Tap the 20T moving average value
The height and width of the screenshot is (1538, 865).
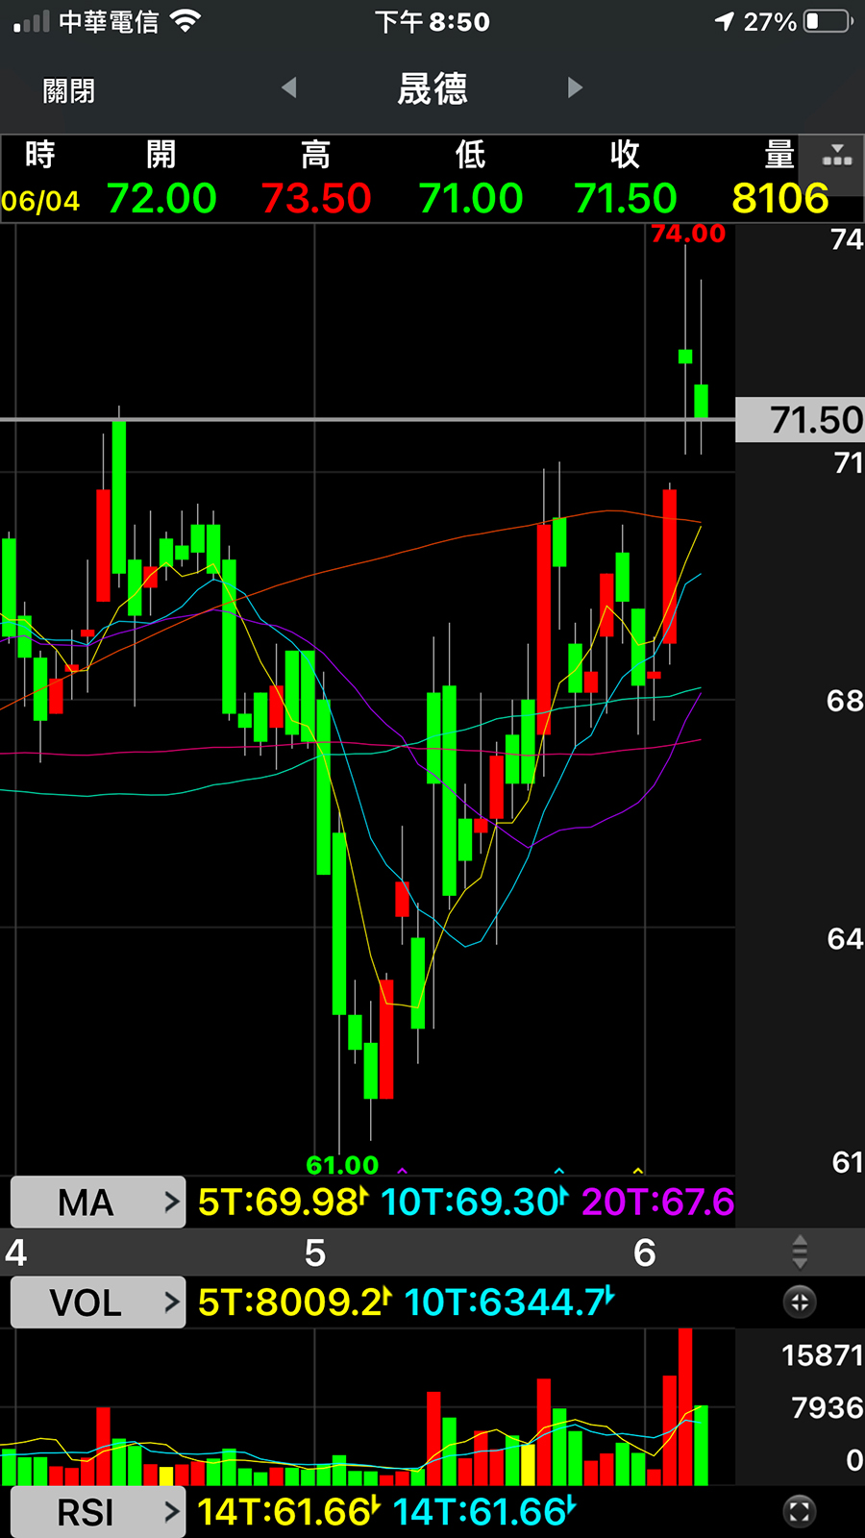657,1202
